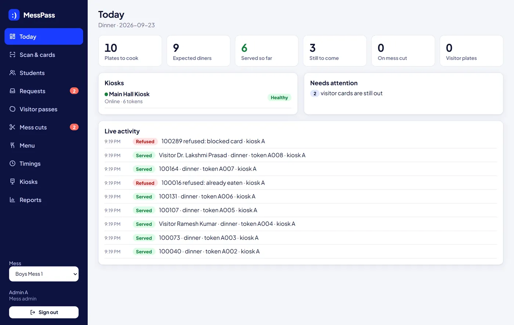Open the Reports page
Image resolution: width=514 pixels, height=325 pixels.
[x=44, y=200]
